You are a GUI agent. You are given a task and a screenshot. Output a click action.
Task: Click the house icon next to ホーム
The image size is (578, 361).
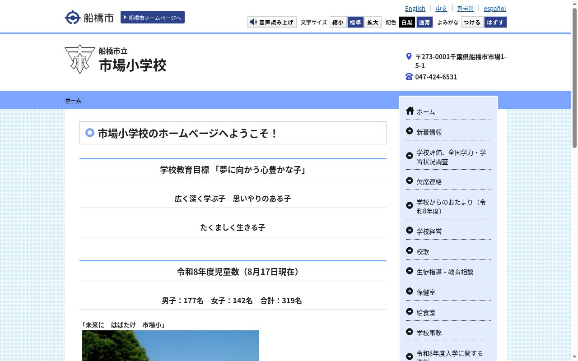tap(410, 111)
